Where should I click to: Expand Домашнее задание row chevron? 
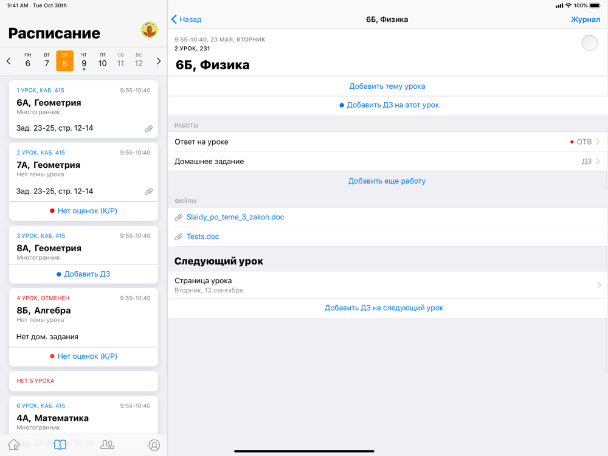[598, 161]
